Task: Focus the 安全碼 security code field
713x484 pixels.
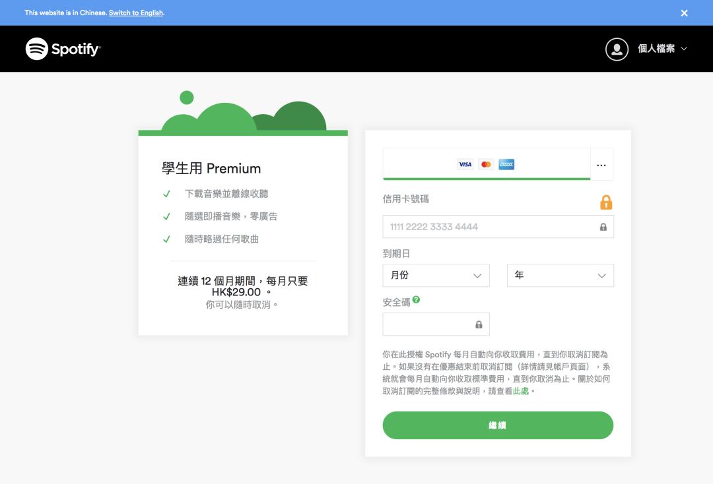Action: tap(436, 324)
